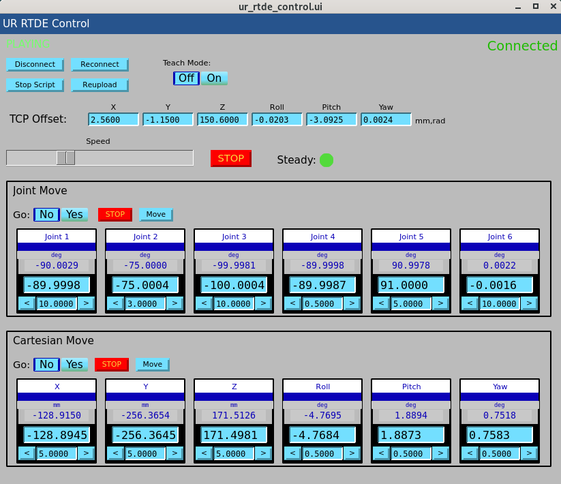Stop the Cartesian Move motion

click(112, 364)
